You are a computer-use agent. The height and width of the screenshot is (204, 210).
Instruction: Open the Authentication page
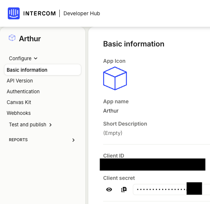[x=23, y=91]
